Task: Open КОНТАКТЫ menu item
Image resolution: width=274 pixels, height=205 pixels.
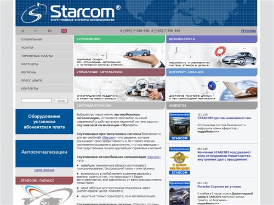Action: tap(44, 89)
